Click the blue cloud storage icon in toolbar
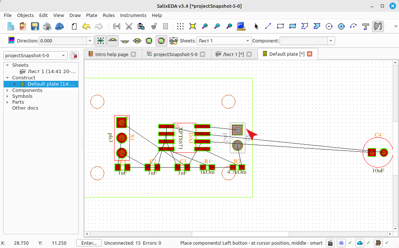Viewport: 399px width, 248px height. (59, 26)
